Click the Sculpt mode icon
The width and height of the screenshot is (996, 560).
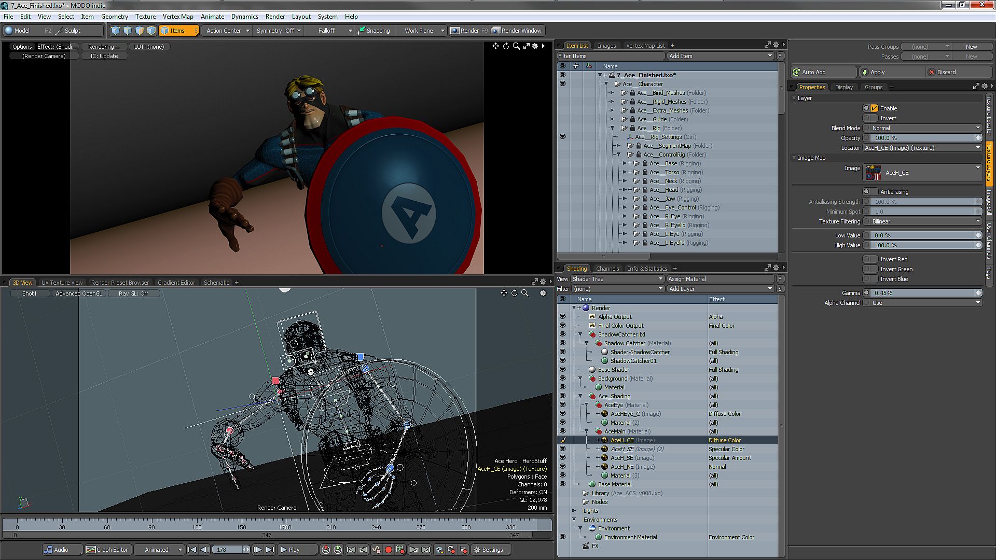[x=60, y=31]
